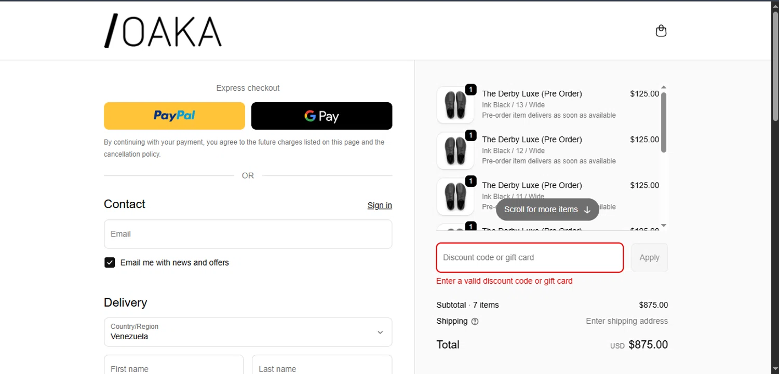
Task: Click the 'Contact' heading
Action: [125, 204]
